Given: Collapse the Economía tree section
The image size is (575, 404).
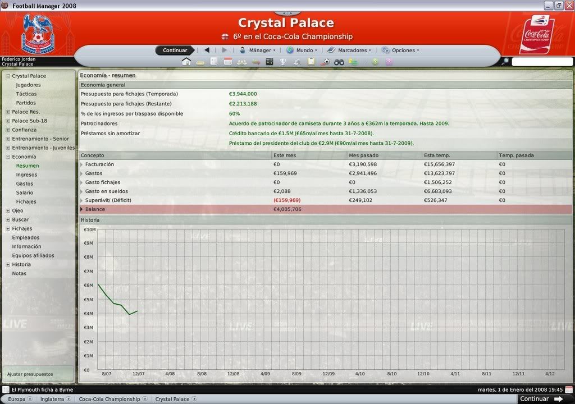Looking at the screenshot, I should pyautogui.click(x=8, y=157).
